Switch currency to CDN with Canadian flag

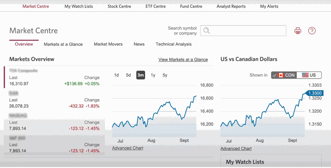pyautogui.click(x=284, y=75)
